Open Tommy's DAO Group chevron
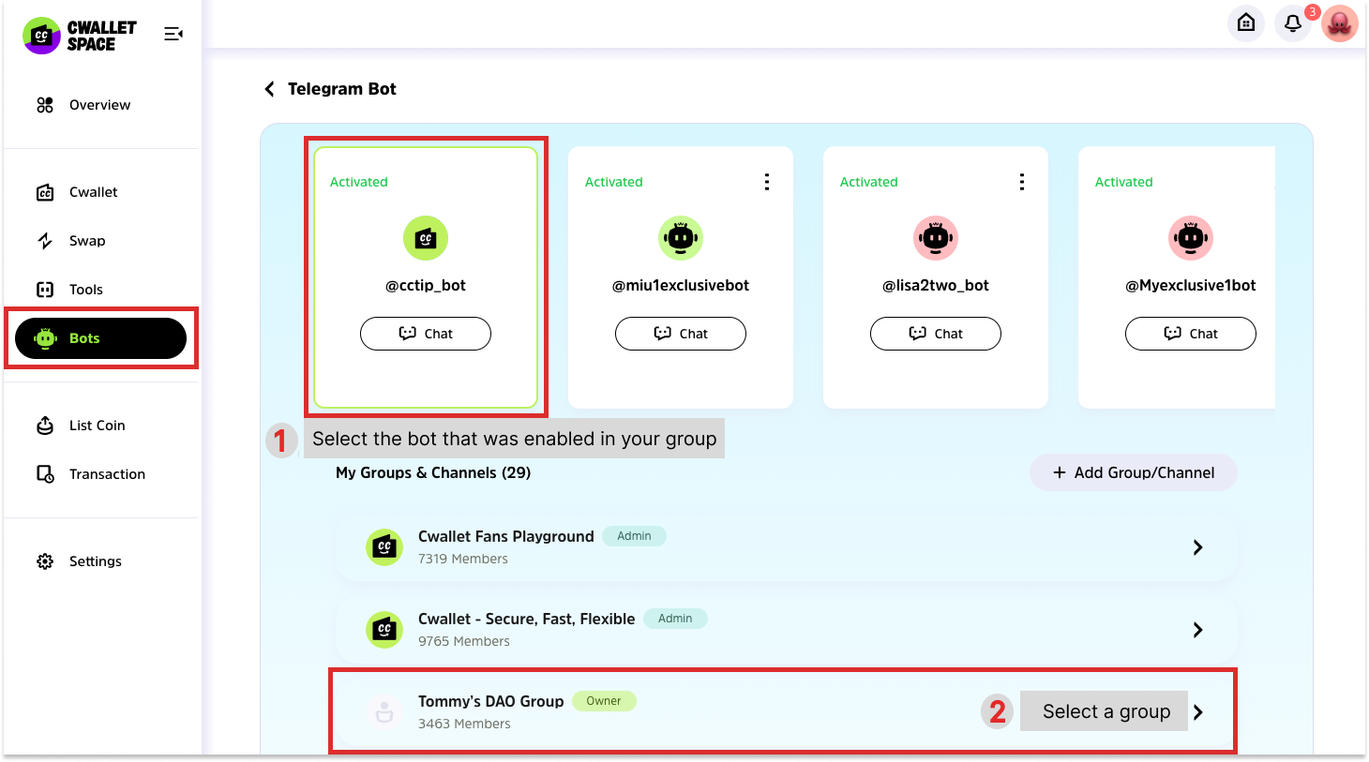 click(x=1198, y=712)
